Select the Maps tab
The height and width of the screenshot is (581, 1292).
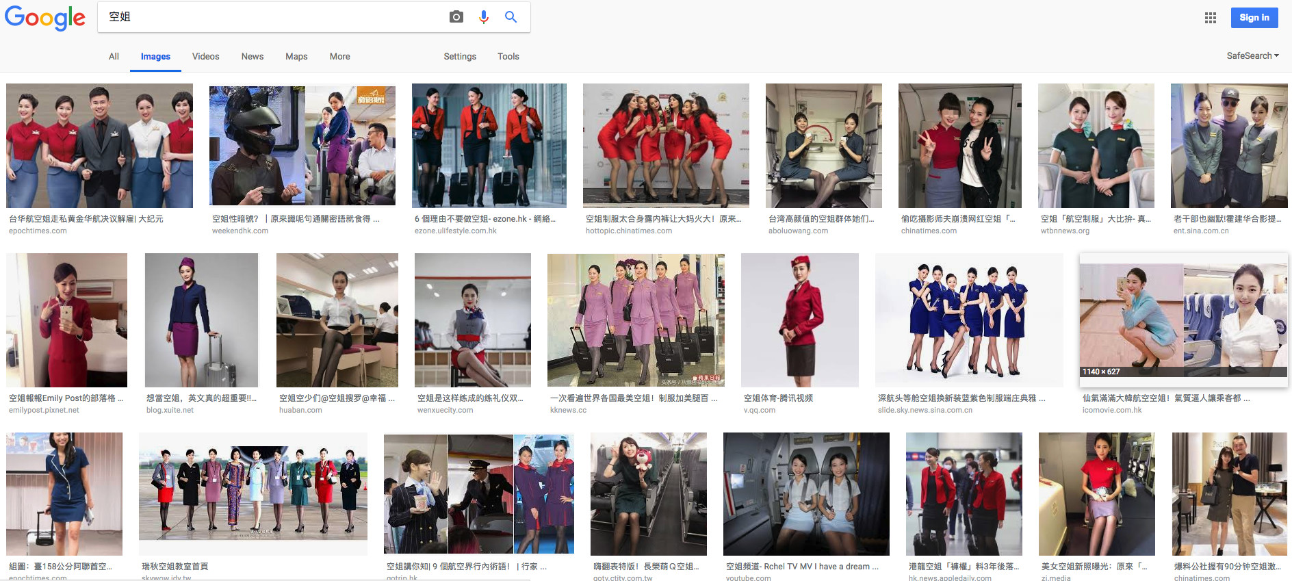296,57
